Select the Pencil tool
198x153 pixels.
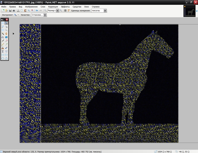pyautogui.click(x=3, y=44)
